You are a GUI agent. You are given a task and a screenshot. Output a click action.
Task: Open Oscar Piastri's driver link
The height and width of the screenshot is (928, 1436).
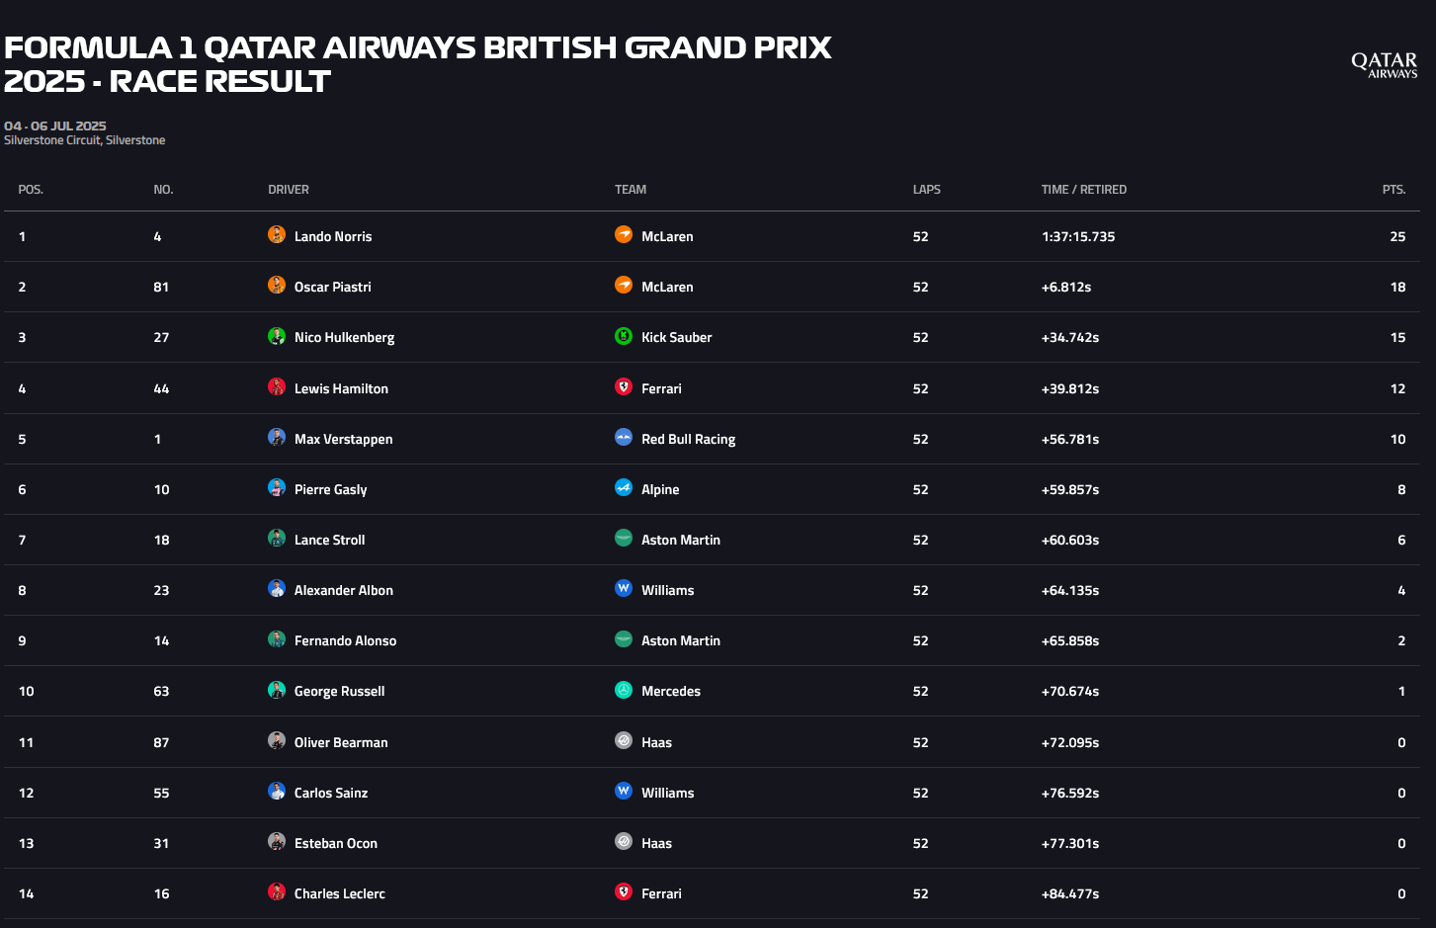pos(333,287)
